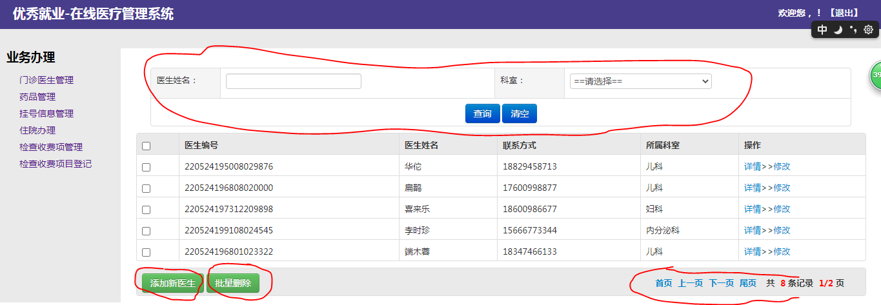This screenshot has width=881, height=305.
Task: Click the 所属科室 column header
Action: (x=663, y=145)
